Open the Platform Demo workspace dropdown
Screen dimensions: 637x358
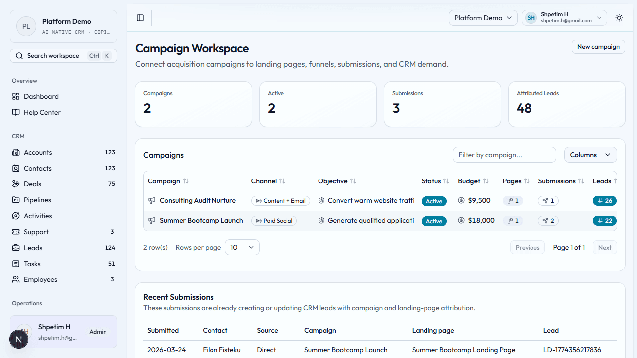(482, 18)
